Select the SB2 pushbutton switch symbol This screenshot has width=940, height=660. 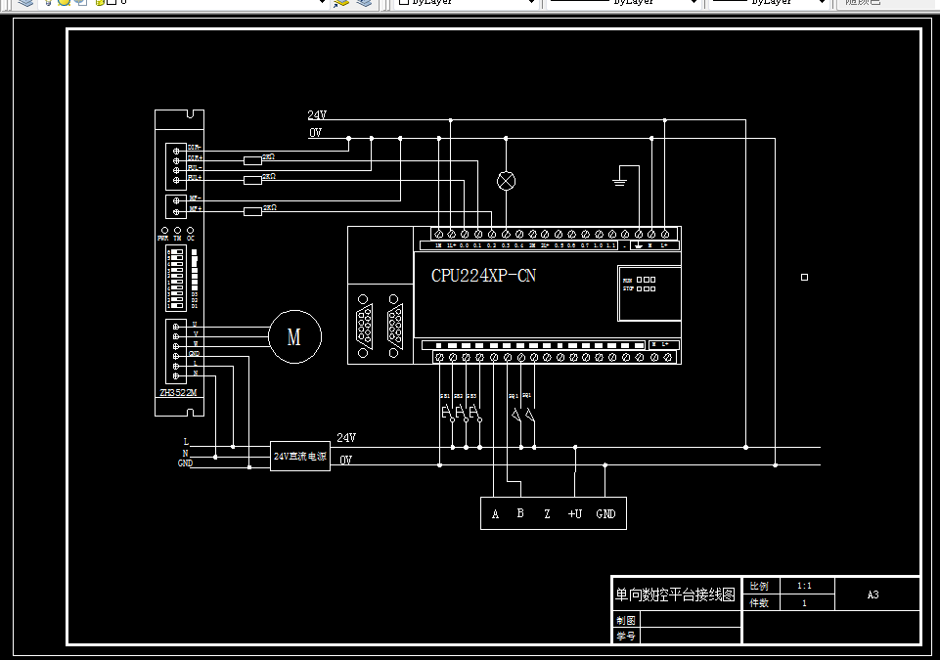click(x=461, y=413)
